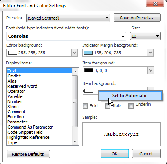Image resolution: width=167 pixels, height=164 pixels.
Task: Click the Restore Defaults button
Action: 28,154
